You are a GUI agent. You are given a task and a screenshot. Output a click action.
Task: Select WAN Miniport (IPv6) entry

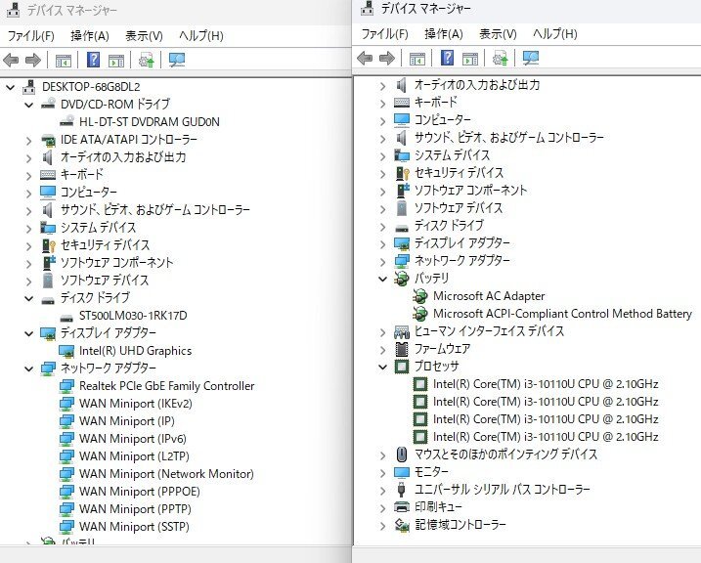click(x=133, y=439)
